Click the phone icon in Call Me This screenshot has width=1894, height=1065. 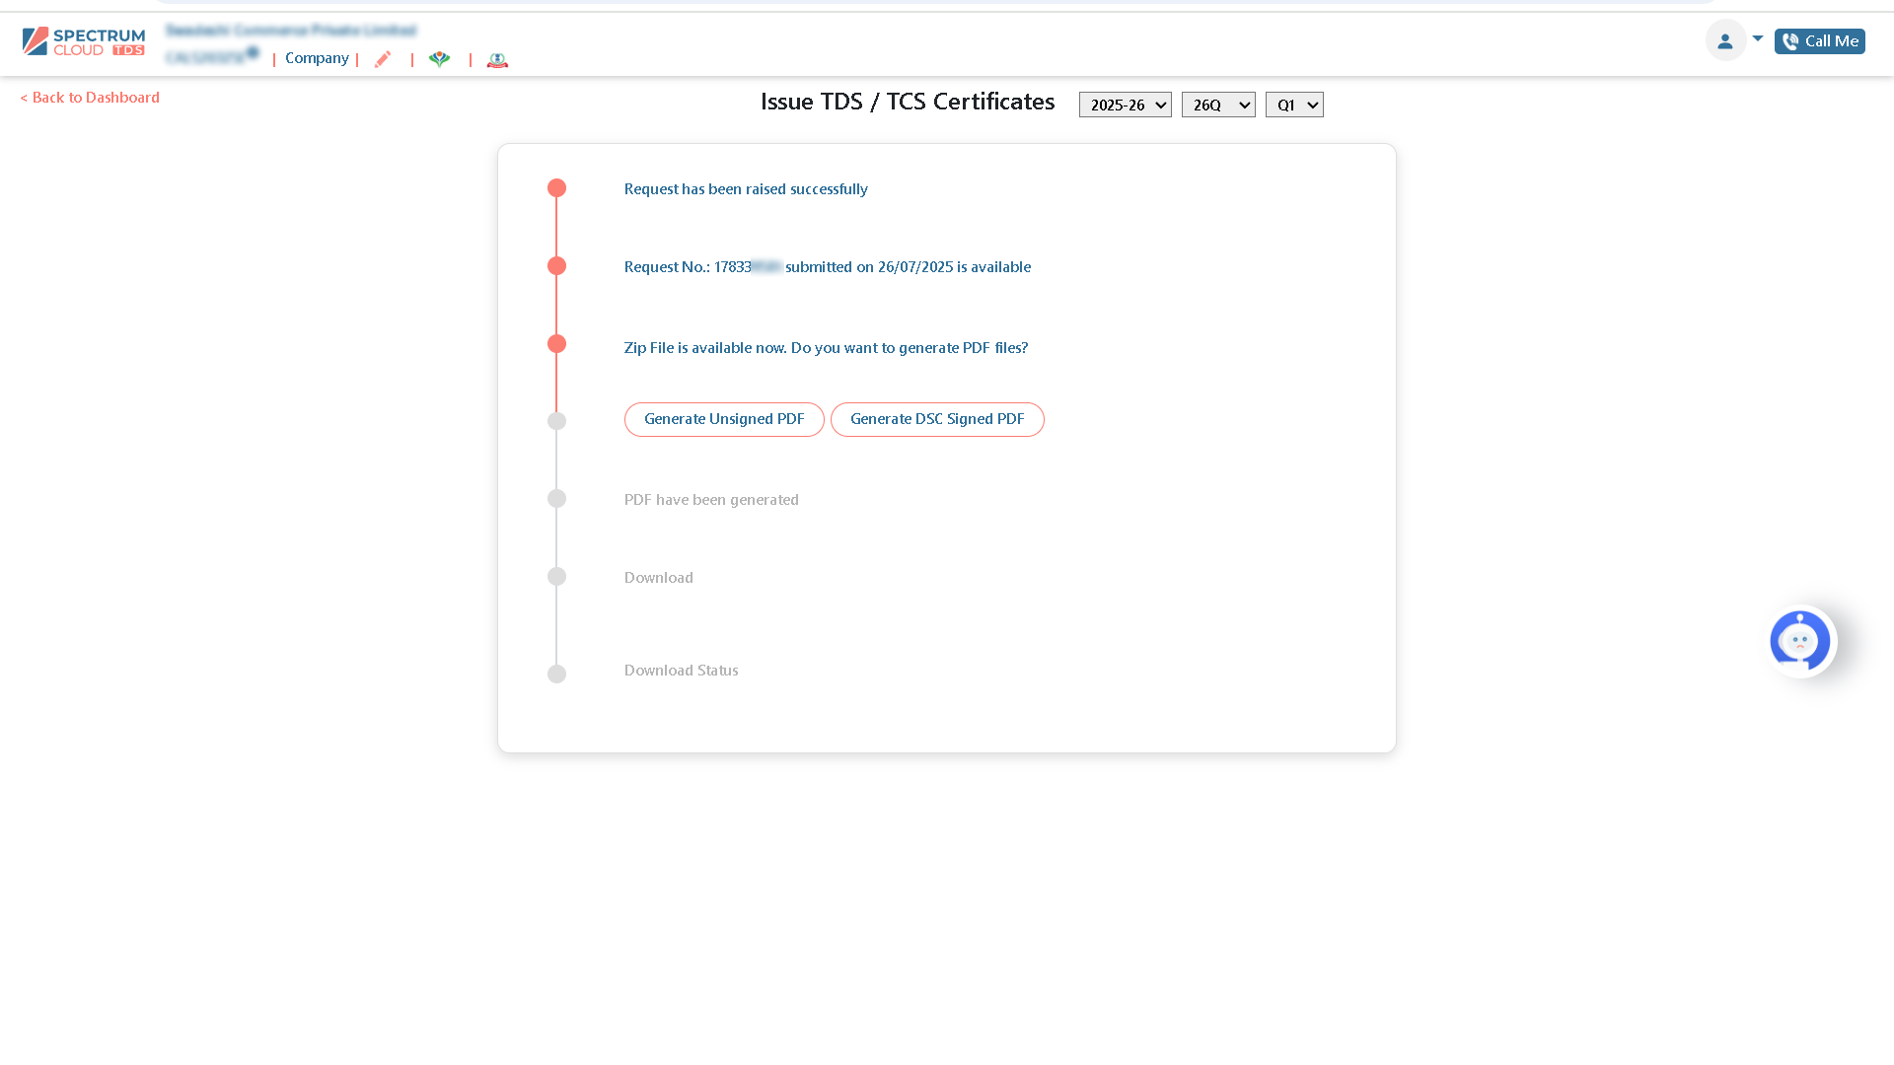[x=1790, y=41]
